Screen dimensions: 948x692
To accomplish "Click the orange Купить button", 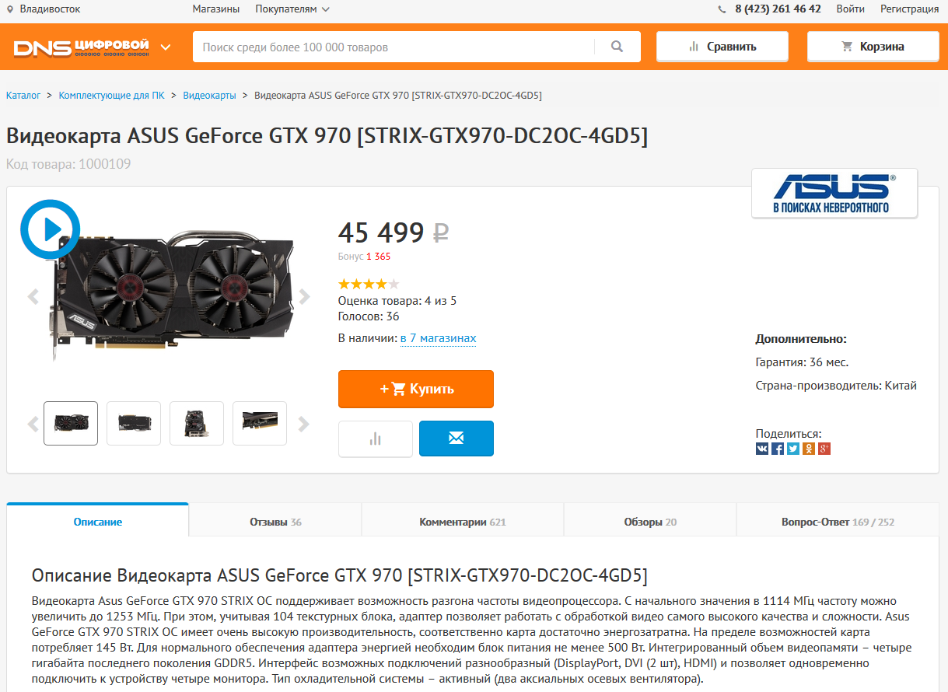I will click(x=416, y=389).
